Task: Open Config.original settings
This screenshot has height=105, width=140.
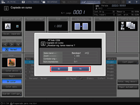Action: (x=12, y=19)
